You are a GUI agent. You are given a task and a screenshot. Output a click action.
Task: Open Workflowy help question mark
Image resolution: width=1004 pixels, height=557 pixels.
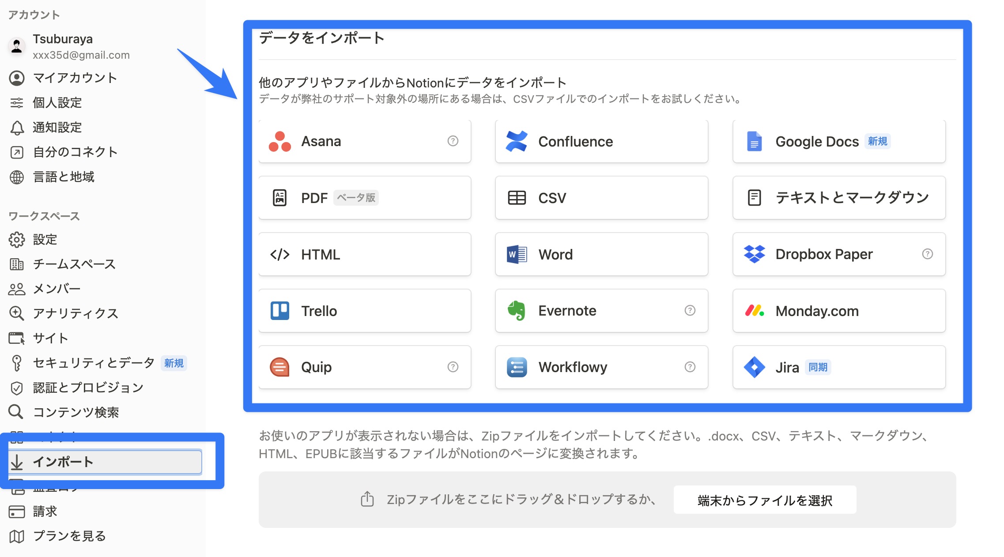[690, 367]
